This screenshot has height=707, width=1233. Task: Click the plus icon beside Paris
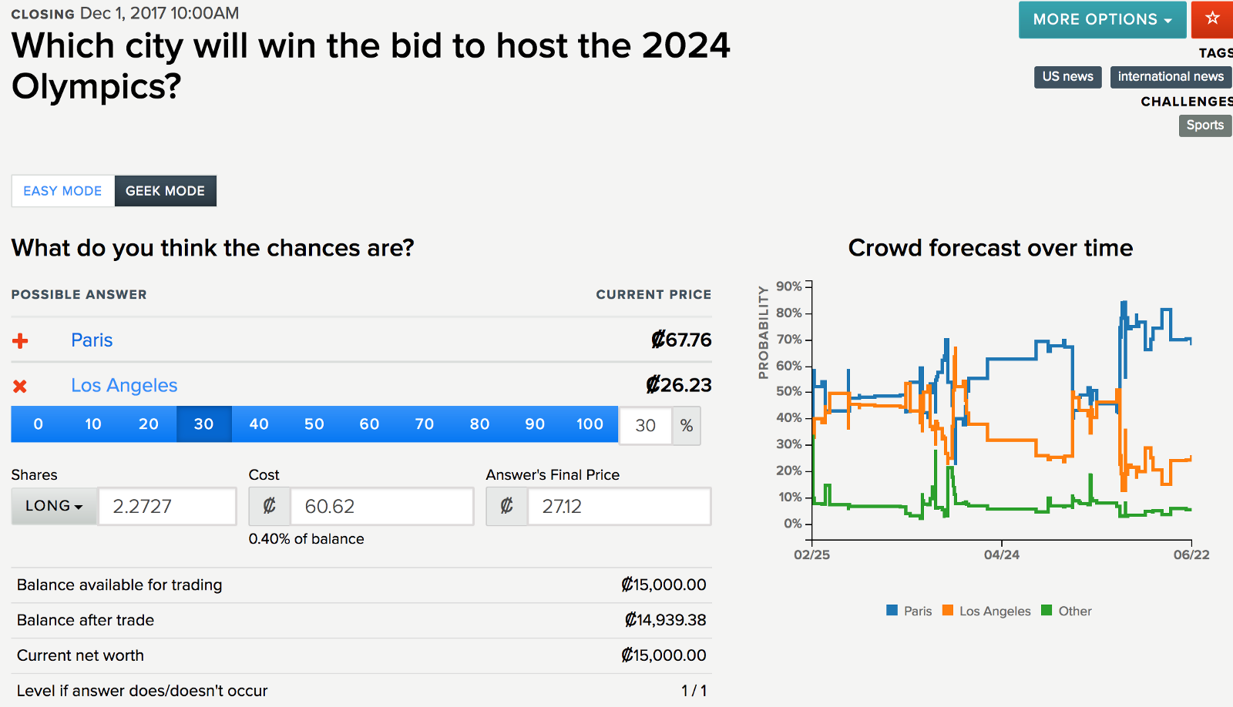[x=21, y=340]
